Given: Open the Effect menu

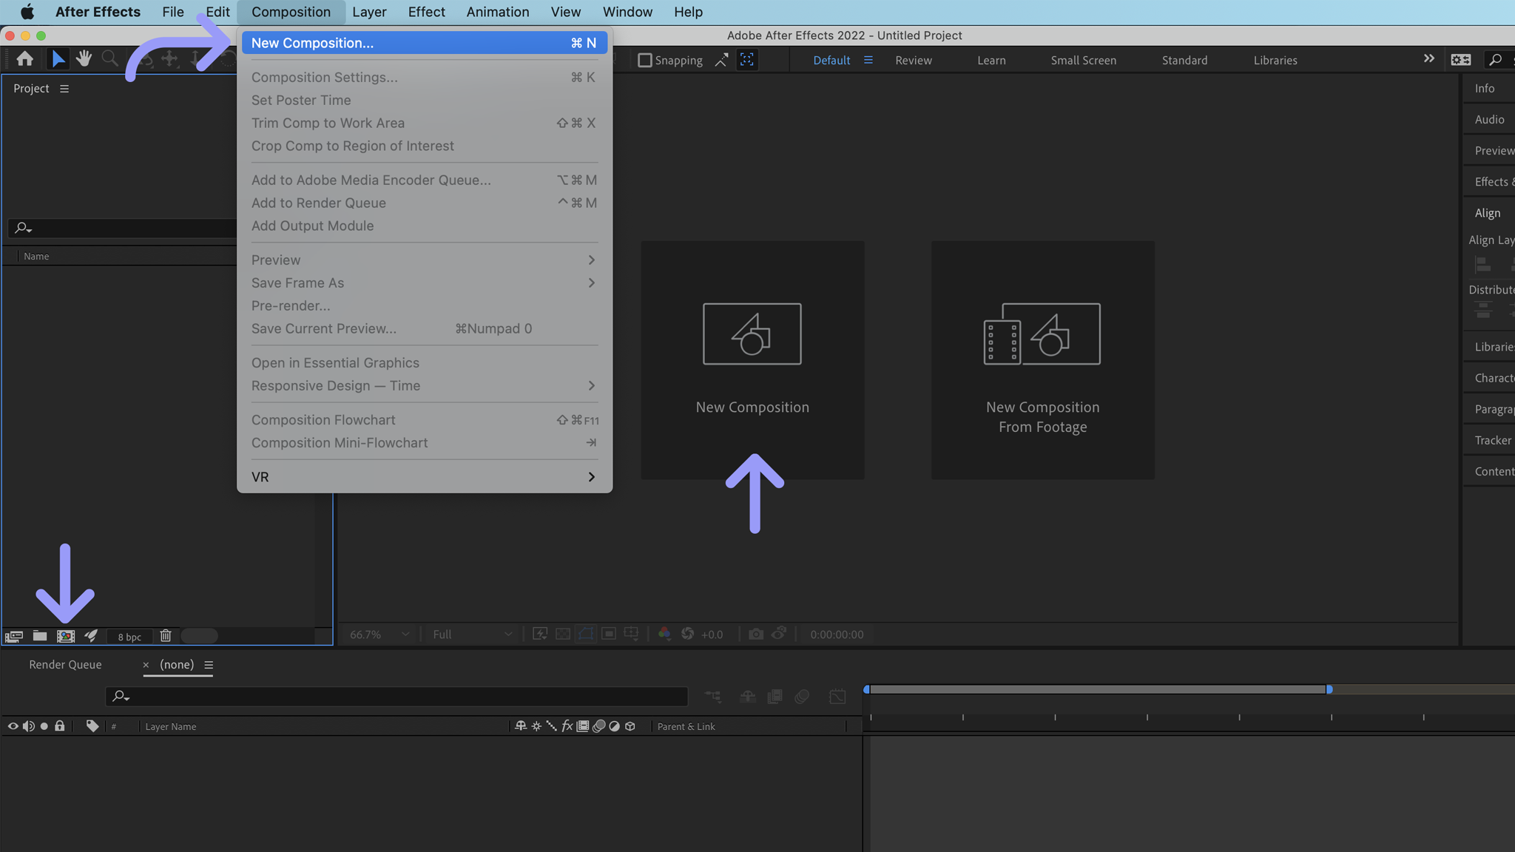Looking at the screenshot, I should [x=427, y=12].
